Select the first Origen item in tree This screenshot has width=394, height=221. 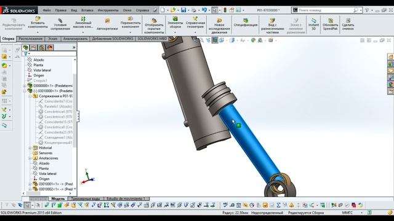pos(39,76)
